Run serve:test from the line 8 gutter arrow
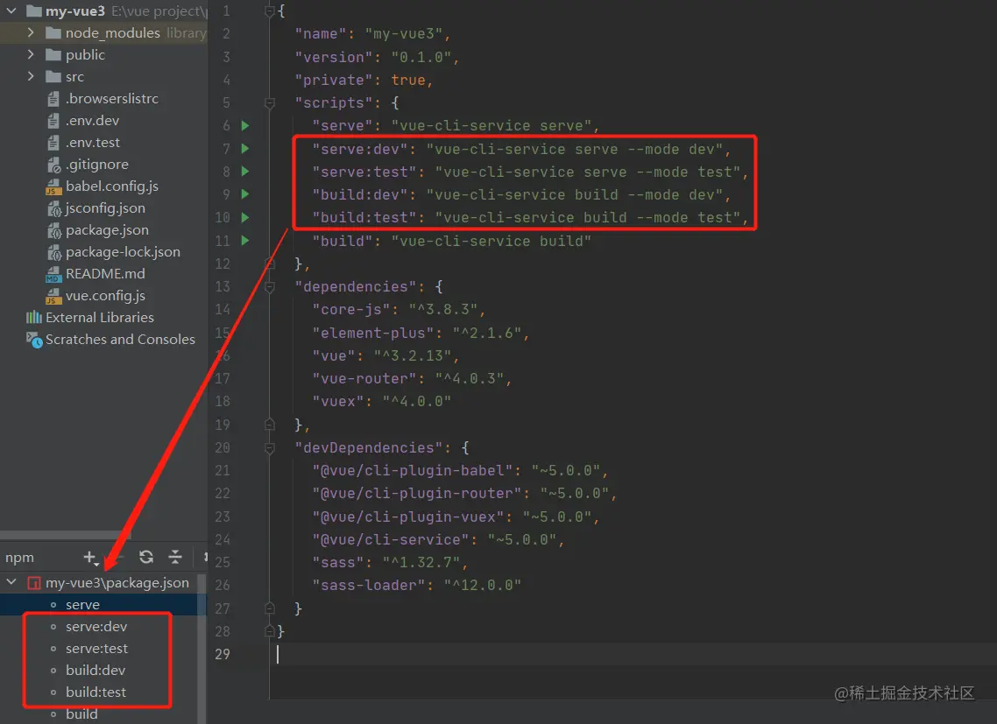 point(244,172)
